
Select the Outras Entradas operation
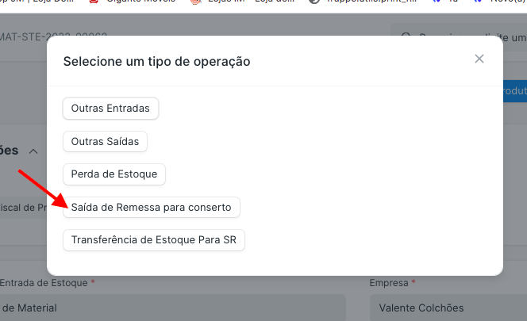[x=110, y=108]
